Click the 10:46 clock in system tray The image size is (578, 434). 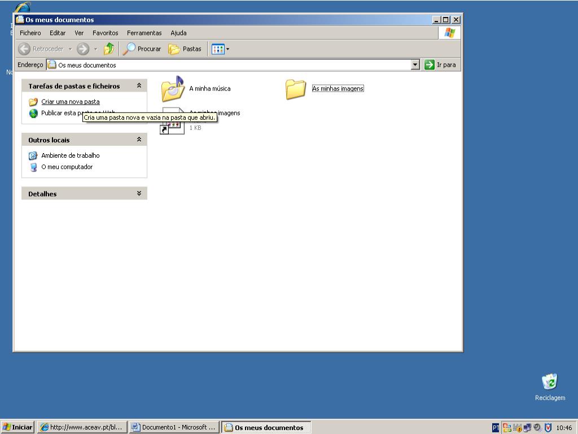564,428
